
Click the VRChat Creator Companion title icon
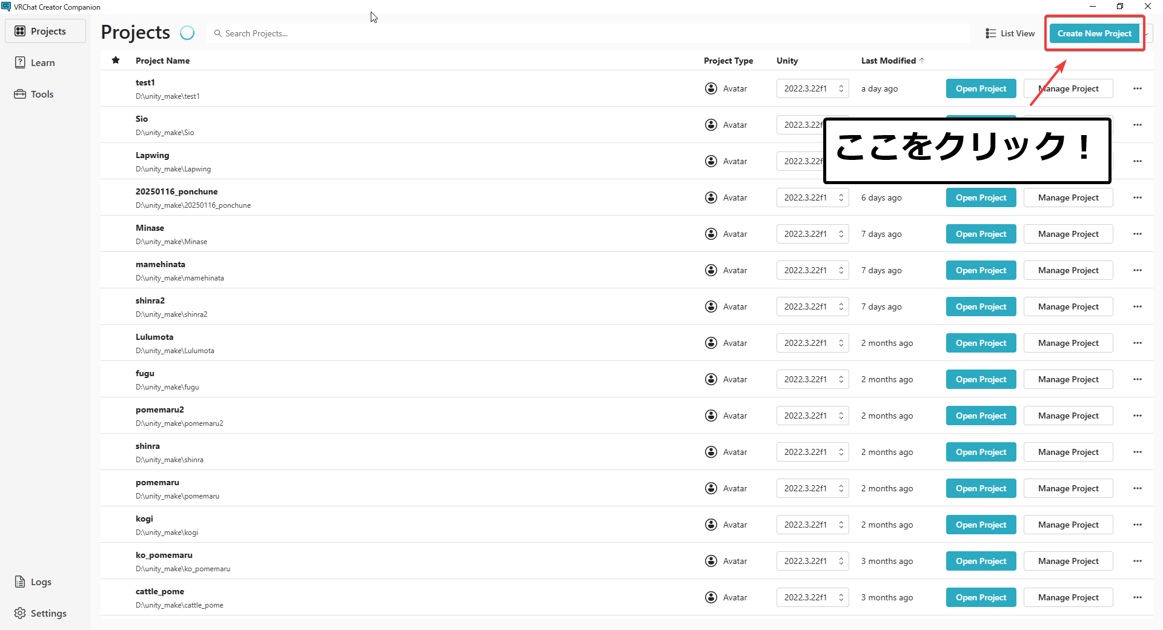click(6, 7)
